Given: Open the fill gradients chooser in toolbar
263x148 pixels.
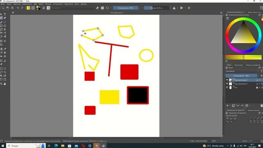Looking at the screenshot, I should click(x=28, y=8).
